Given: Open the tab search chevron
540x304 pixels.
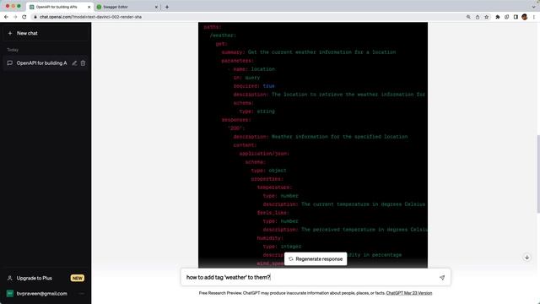Looking at the screenshot, I should (533, 7).
